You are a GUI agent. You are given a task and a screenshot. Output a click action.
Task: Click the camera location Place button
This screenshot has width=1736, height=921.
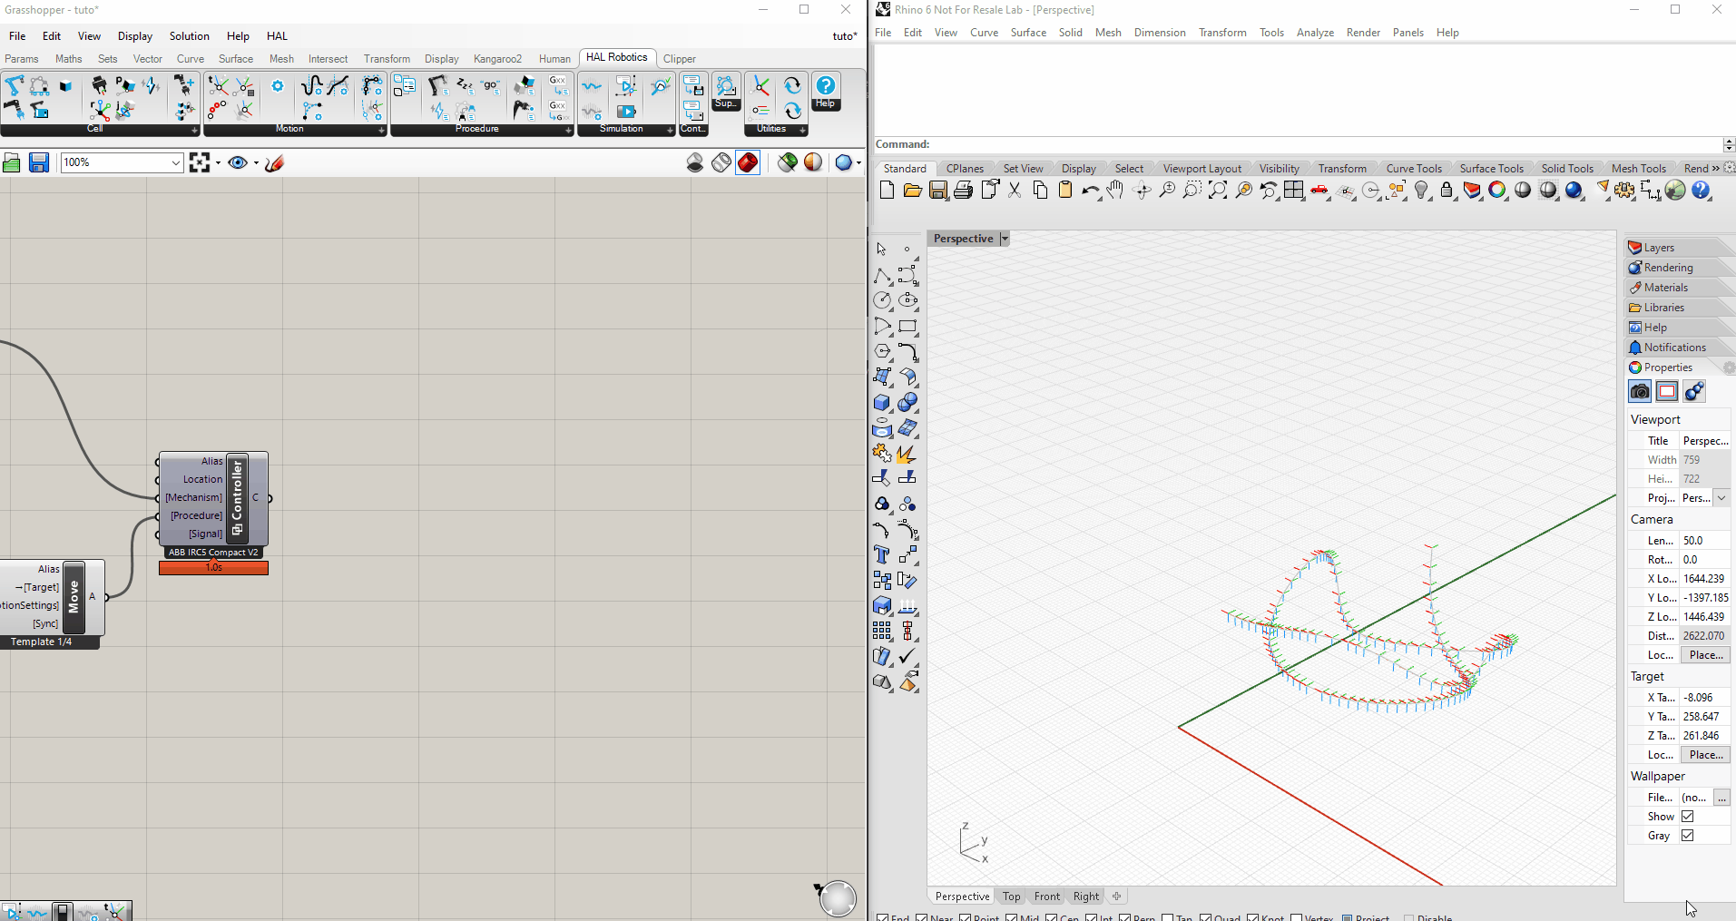click(1705, 654)
